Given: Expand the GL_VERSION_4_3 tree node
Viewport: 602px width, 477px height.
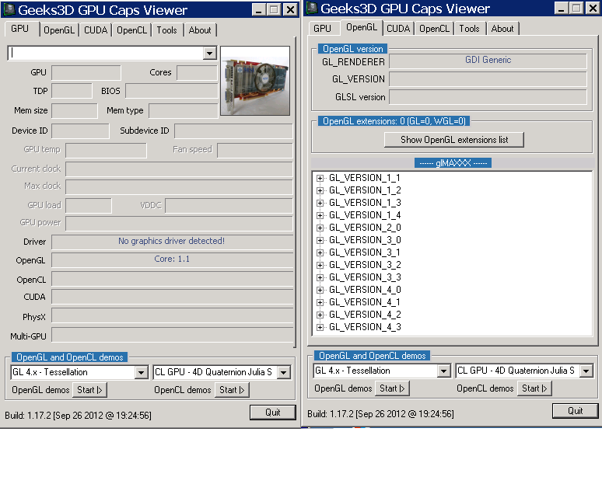Looking at the screenshot, I should [320, 328].
